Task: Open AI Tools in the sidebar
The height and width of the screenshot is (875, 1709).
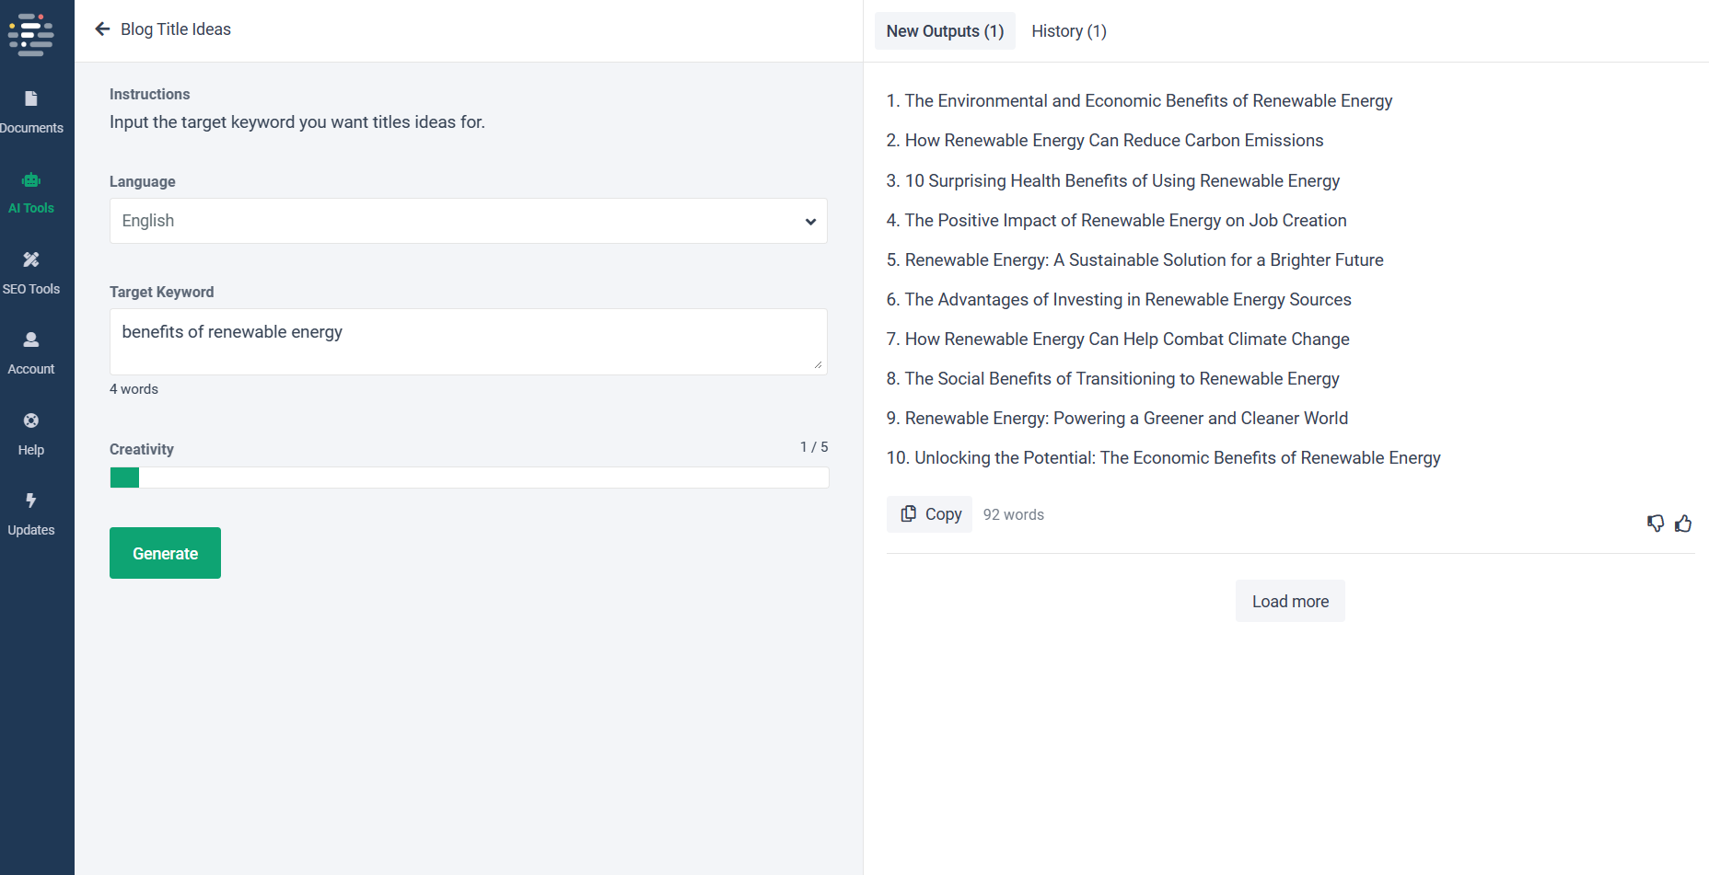Action: click(x=31, y=193)
